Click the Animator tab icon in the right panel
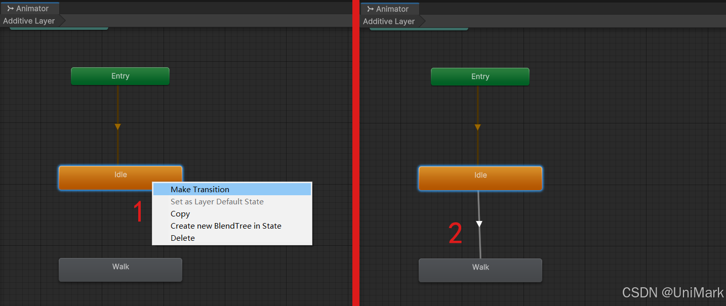The width and height of the screenshot is (726, 306). click(x=370, y=9)
